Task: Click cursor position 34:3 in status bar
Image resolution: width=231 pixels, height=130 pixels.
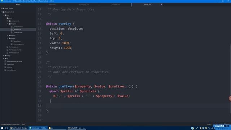Action: tap(23, 125)
